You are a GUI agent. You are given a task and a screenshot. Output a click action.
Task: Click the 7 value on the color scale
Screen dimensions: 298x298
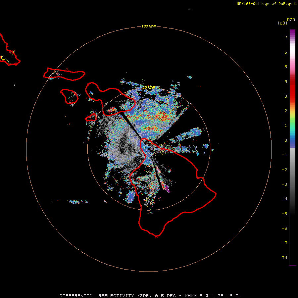(286, 37)
